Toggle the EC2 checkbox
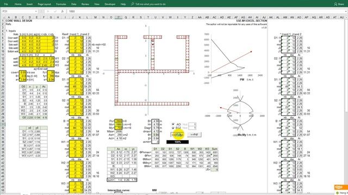Screen dimensions: 348x195 point(173,128)
